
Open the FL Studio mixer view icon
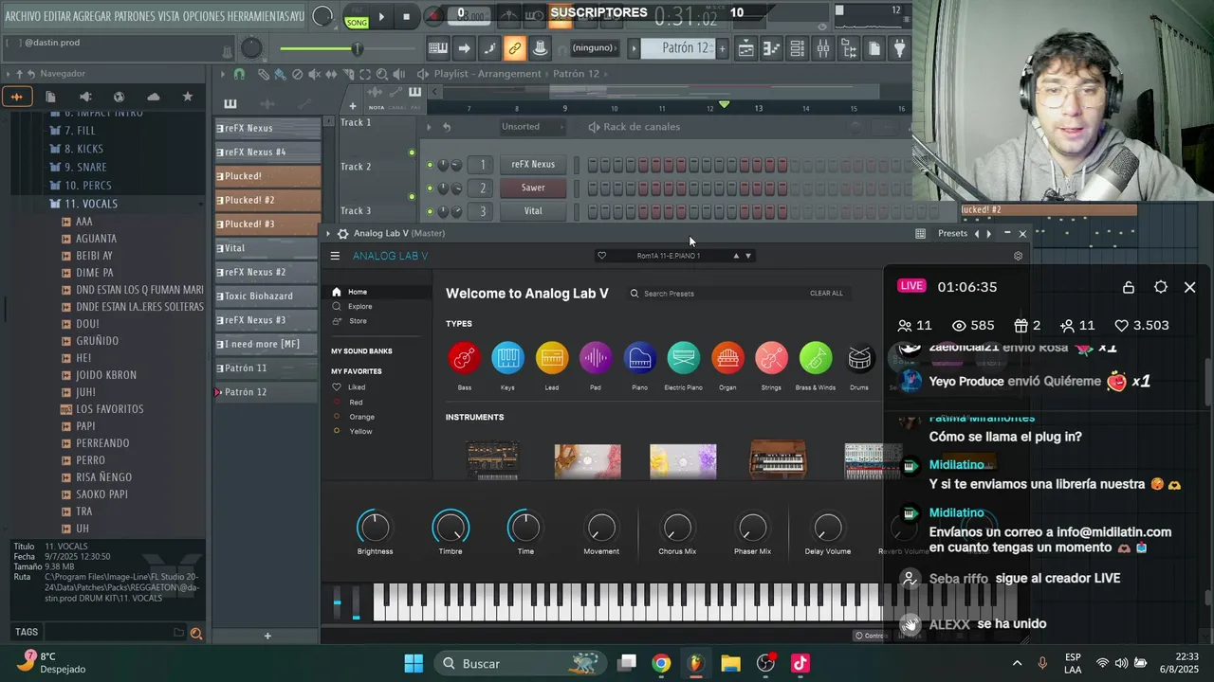click(822, 48)
